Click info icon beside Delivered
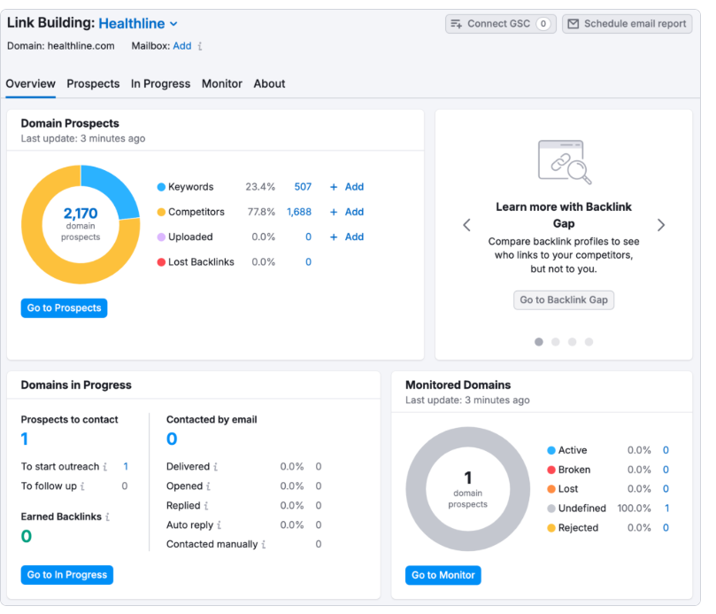Screen dimensions: 716x614 click(216, 467)
